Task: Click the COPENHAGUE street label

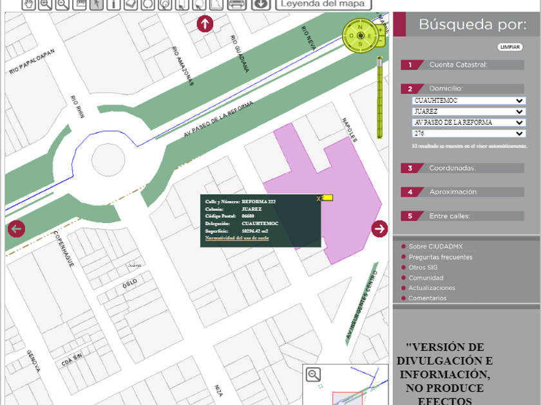Action: tap(64, 249)
